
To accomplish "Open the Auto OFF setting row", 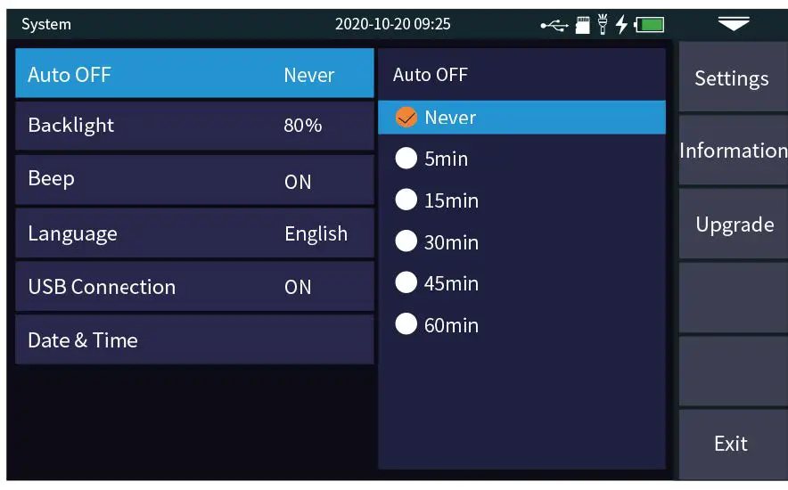I will [x=194, y=74].
